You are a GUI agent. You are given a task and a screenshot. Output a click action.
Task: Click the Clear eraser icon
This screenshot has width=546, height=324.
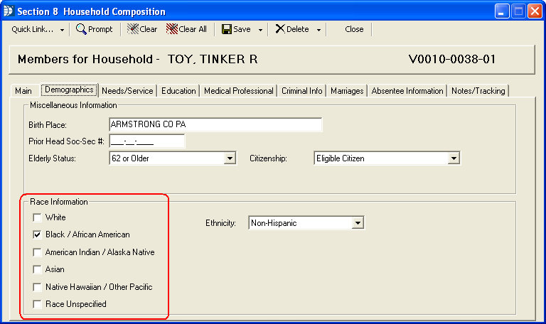[133, 29]
